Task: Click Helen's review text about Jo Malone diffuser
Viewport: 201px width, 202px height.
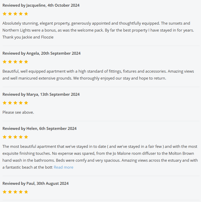Action: 100,153
